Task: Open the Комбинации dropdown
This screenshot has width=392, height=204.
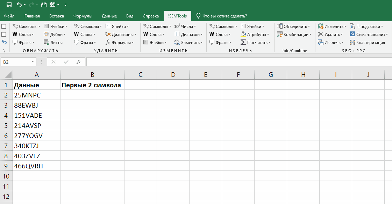Action: point(294,35)
